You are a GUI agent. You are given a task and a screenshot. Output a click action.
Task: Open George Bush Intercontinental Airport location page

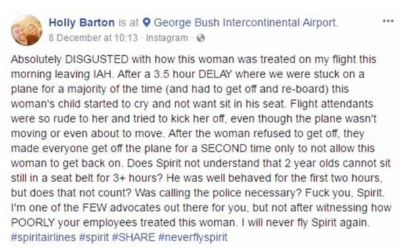coord(245,23)
